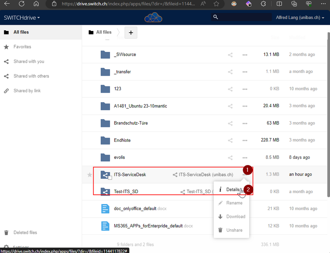Open browser settings and more menu
The height and width of the screenshot is (253, 330).
click(x=323, y=4)
